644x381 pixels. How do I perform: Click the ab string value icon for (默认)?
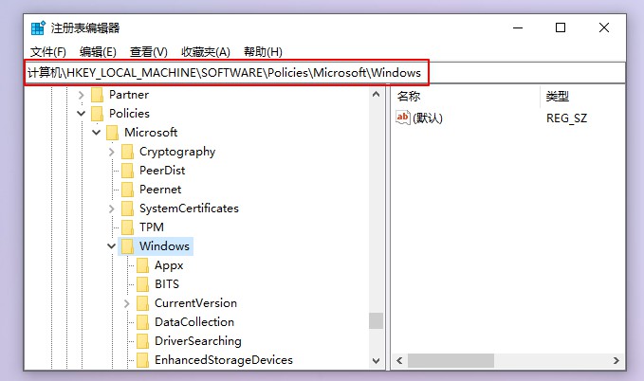403,118
